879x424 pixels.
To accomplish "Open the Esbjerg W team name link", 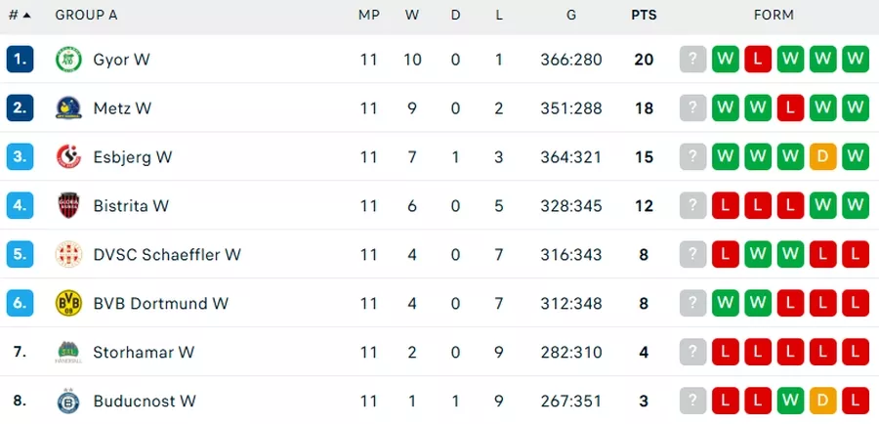I will 132,157.
